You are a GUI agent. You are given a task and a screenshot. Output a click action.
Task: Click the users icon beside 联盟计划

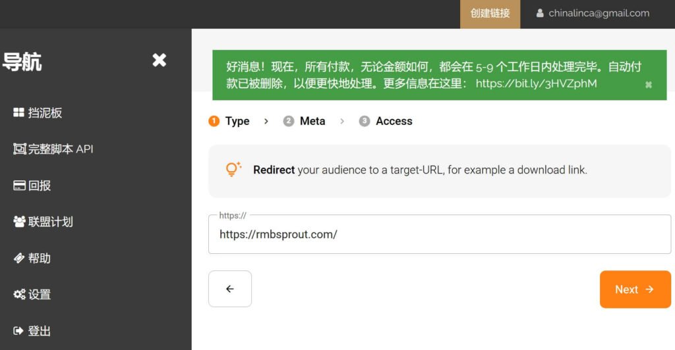[x=19, y=222]
